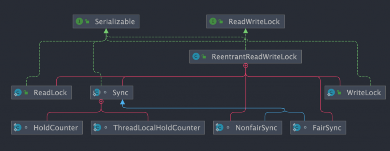
Task: Select the NonfairSync node label
Action: (x=256, y=128)
